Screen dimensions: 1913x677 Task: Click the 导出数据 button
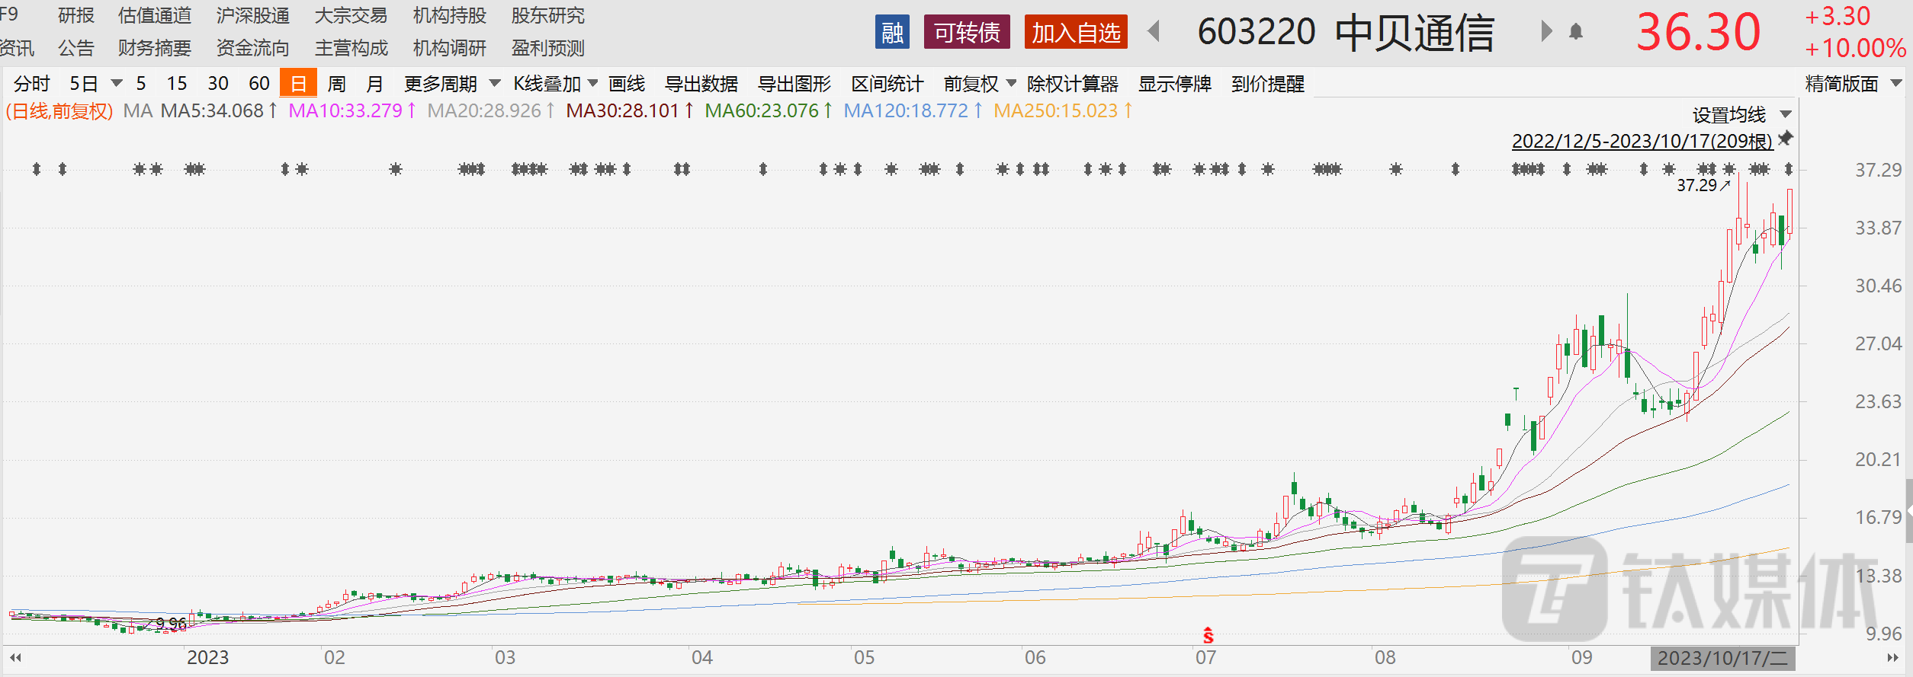coord(701,84)
